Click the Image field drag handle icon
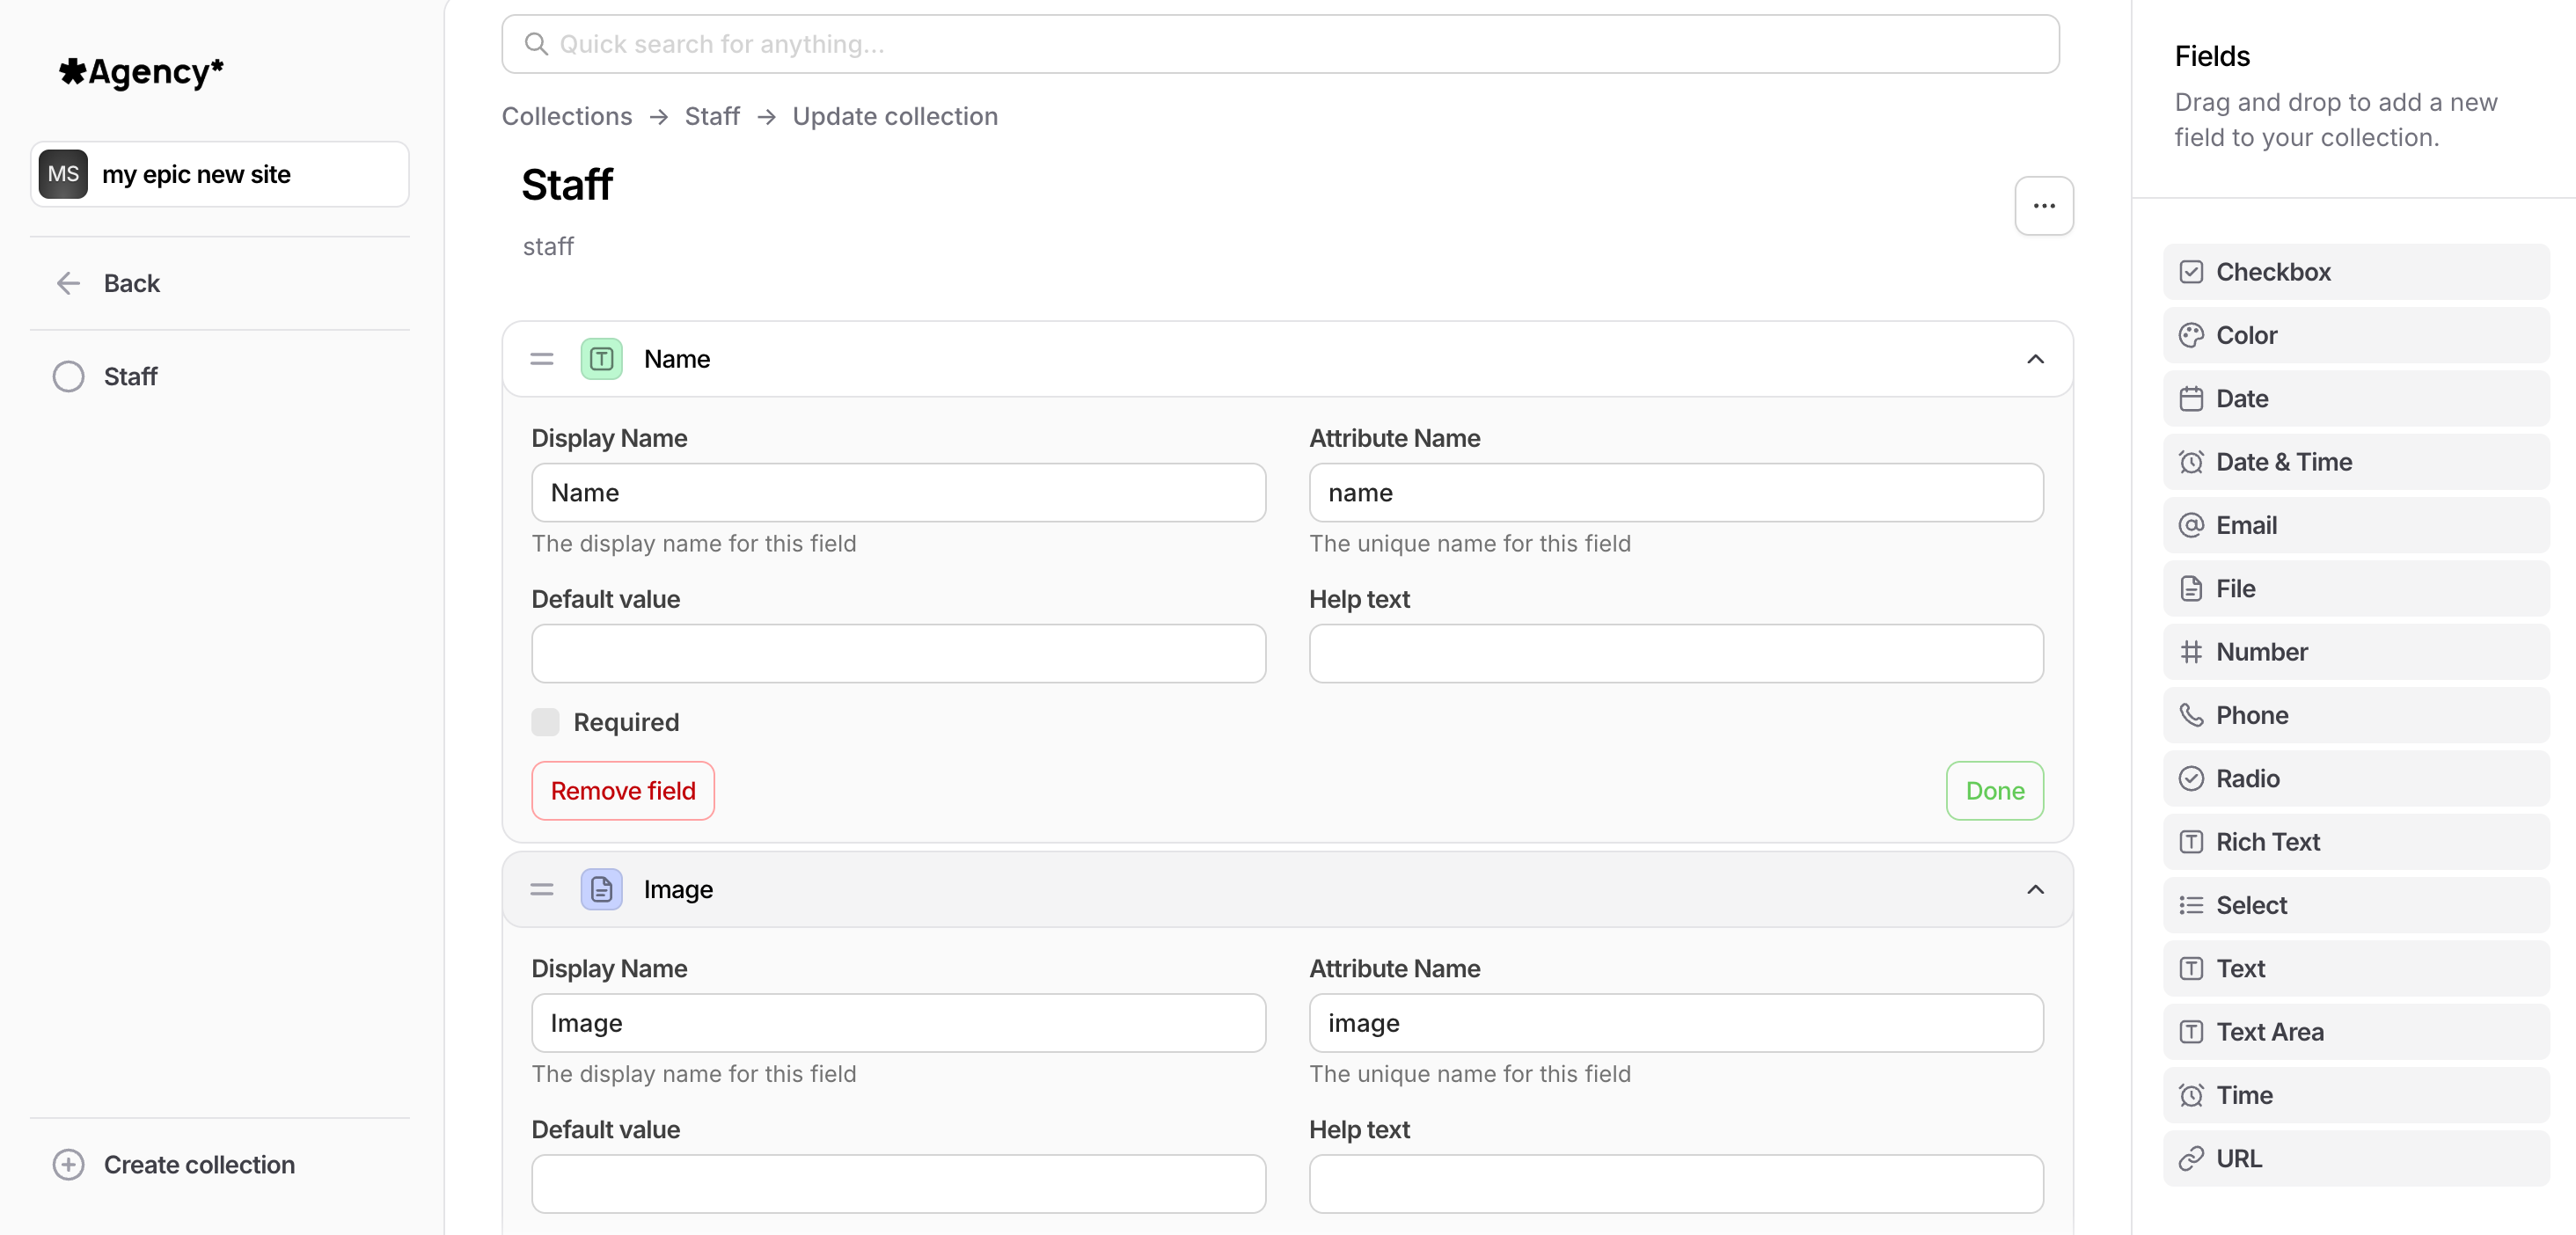Image resolution: width=2576 pixels, height=1235 pixels. coord(541,889)
